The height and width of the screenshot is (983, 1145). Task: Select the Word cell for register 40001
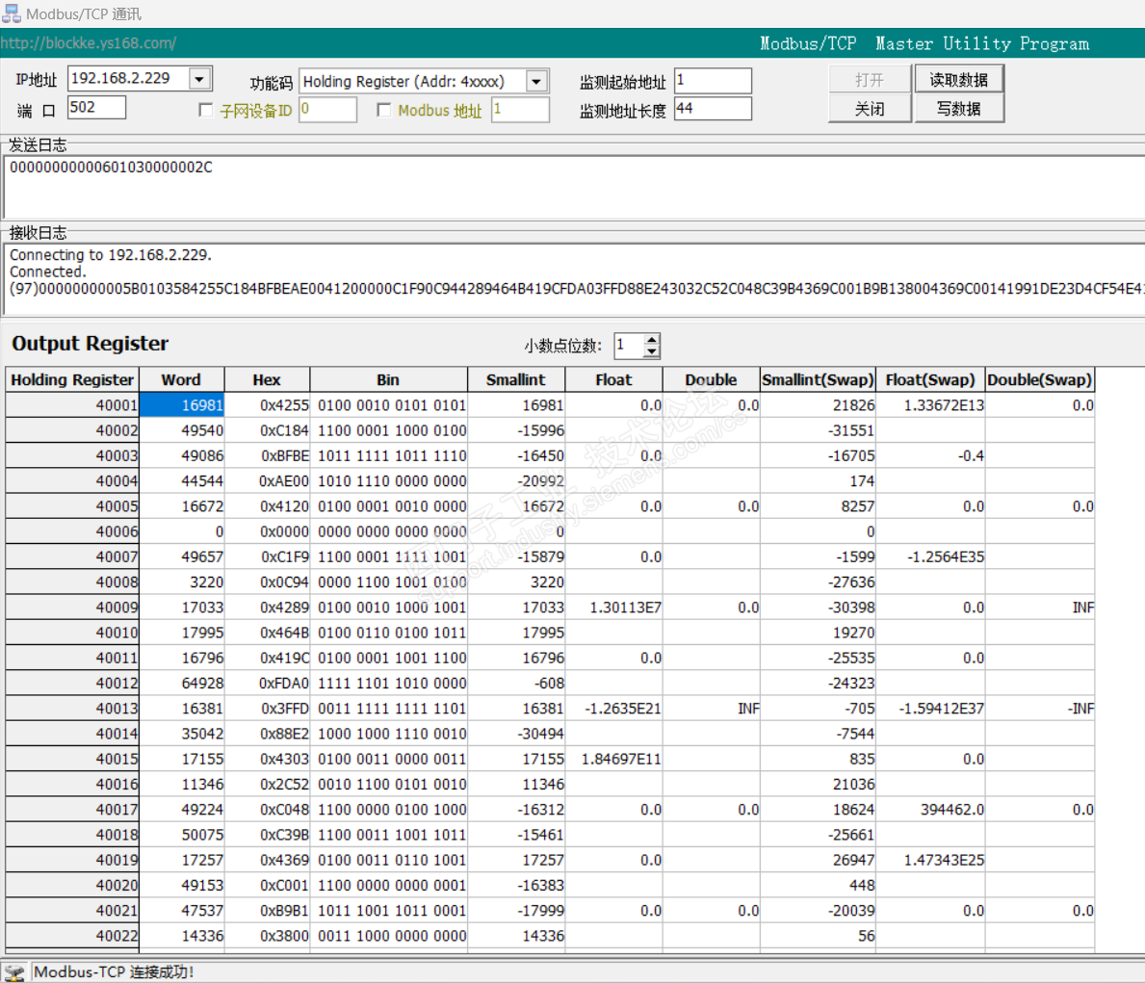182,405
